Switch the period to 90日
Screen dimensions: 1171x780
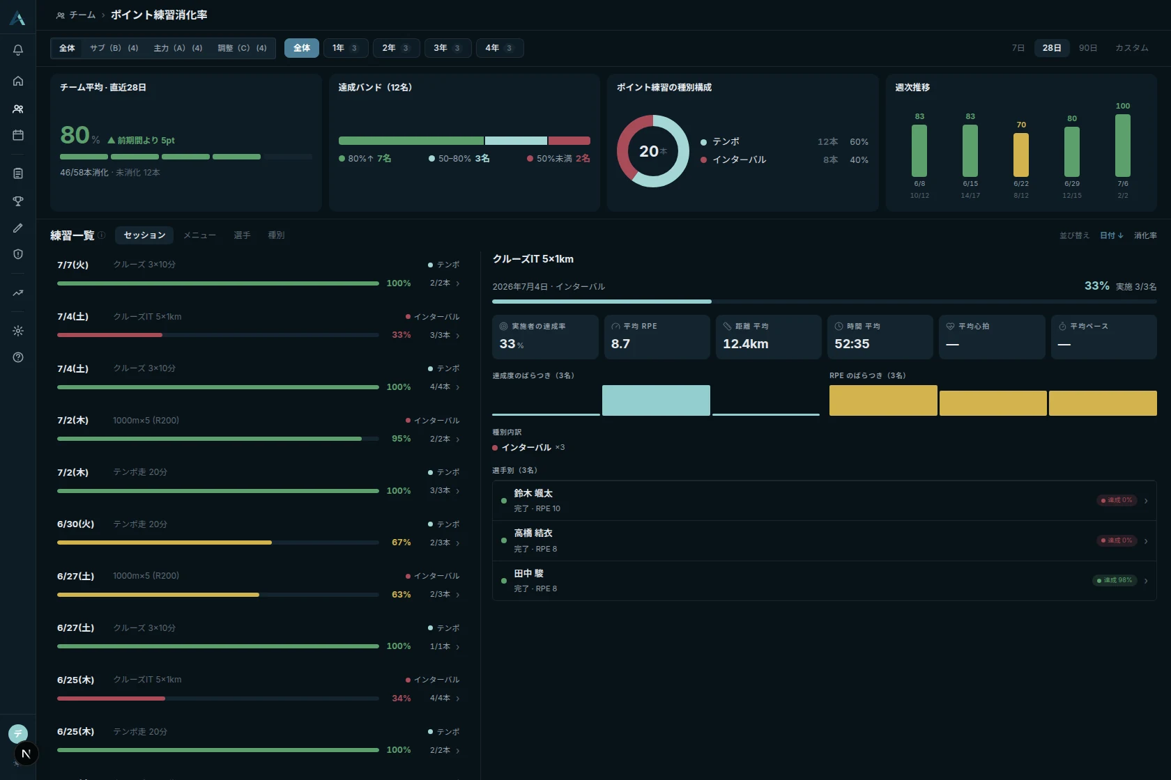pos(1088,48)
